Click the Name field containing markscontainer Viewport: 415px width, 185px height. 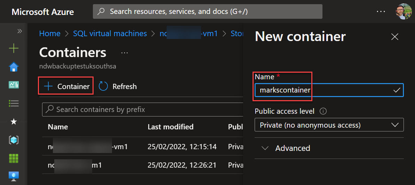coord(329,90)
